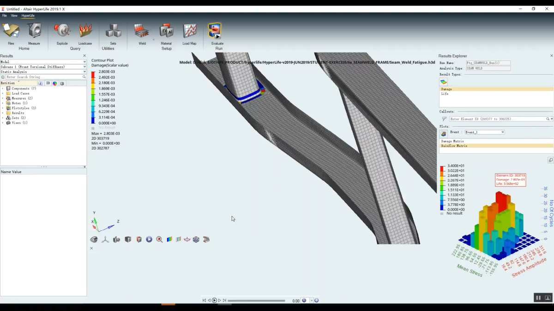Screen dimensions: 554x311
Task: Select the Rainflow Matrix plot
Action: point(496,146)
